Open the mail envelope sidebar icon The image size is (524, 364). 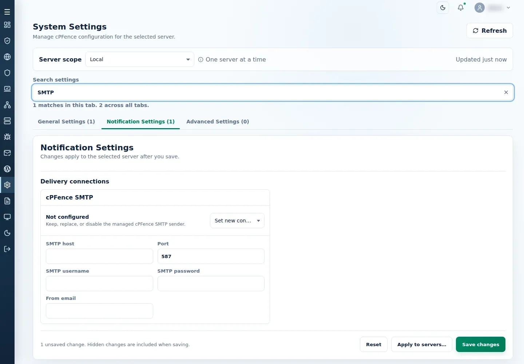[x=7, y=153]
